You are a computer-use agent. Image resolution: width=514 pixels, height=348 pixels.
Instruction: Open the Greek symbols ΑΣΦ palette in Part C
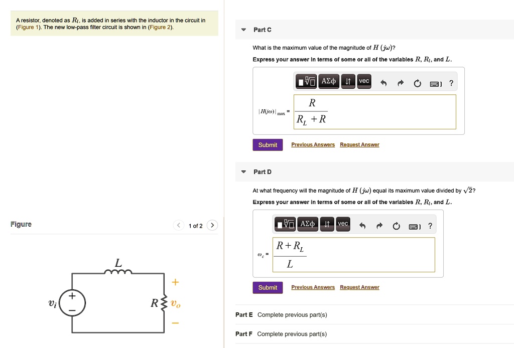[x=328, y=82]
